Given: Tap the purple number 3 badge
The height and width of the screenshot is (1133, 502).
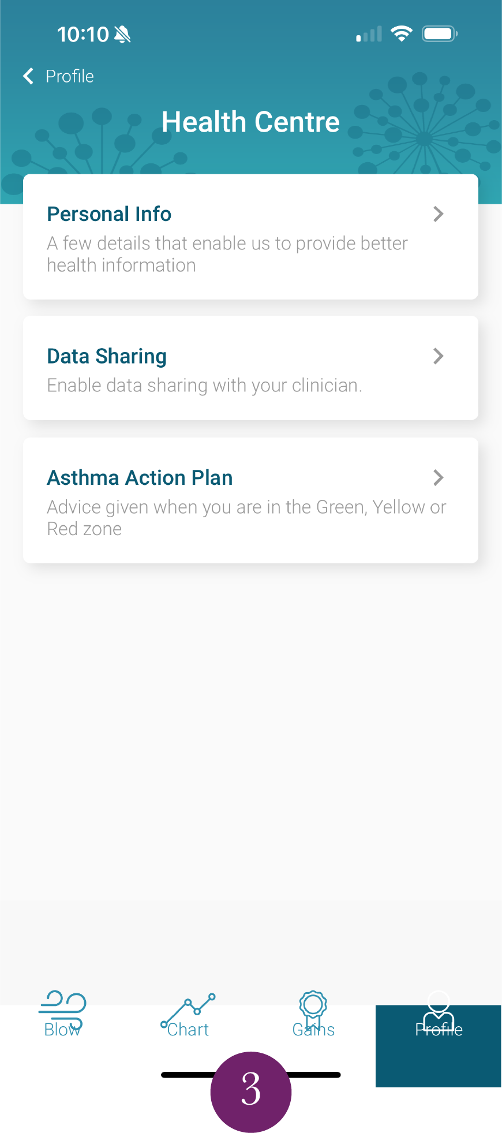Looking at the screenshot, I should [251, 1090].
